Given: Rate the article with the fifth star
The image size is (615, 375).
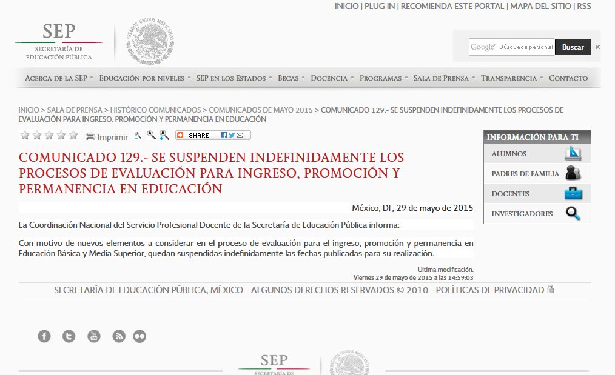Looking at the screenshot, I should [73, 135].
